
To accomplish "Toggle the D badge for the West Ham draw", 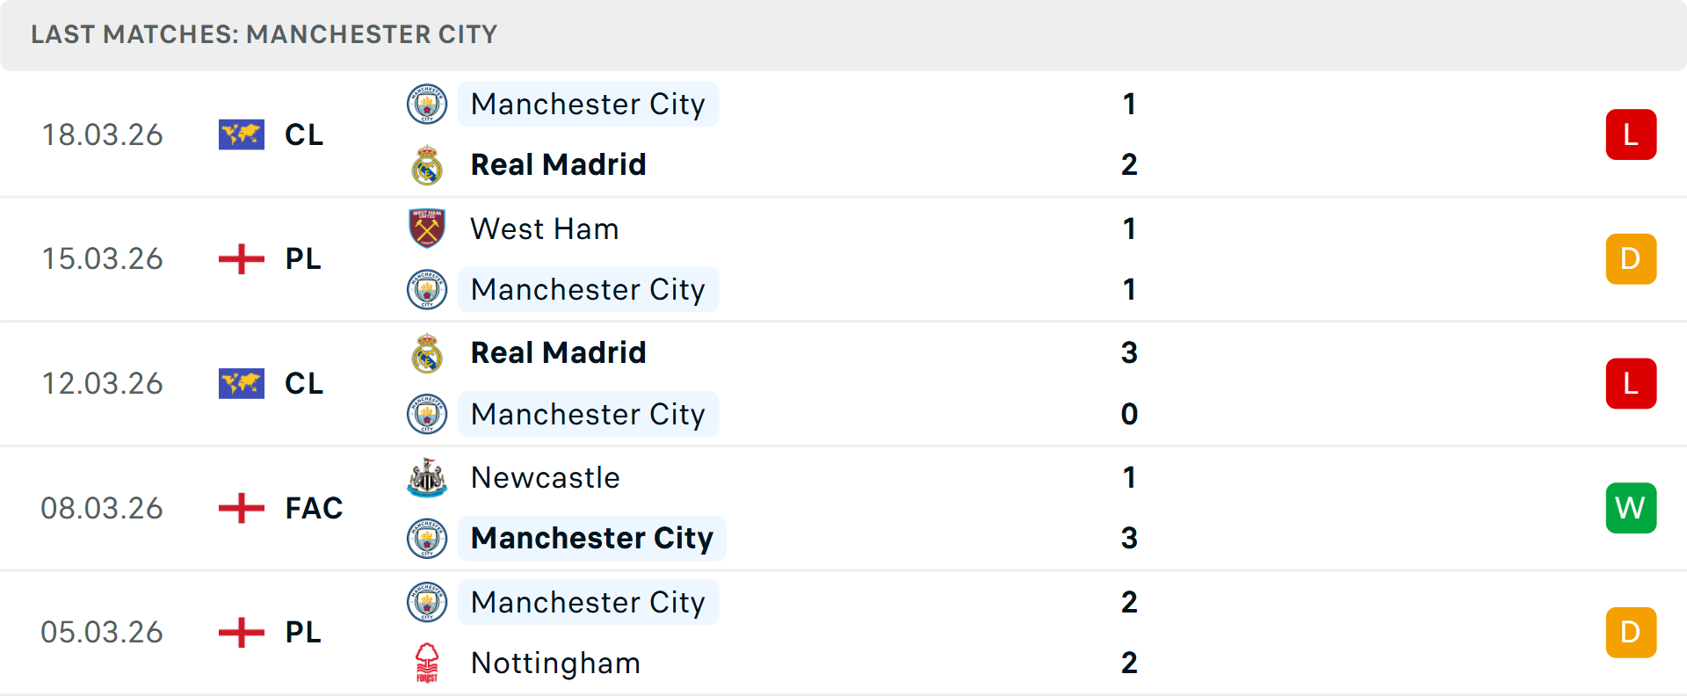I will coord(1631,259).
